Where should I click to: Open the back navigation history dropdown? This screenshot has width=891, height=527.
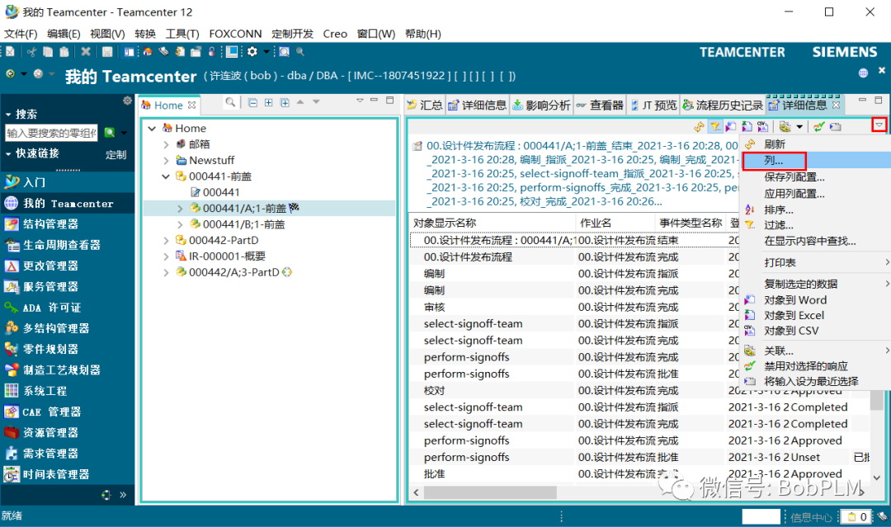coord(24,74)
